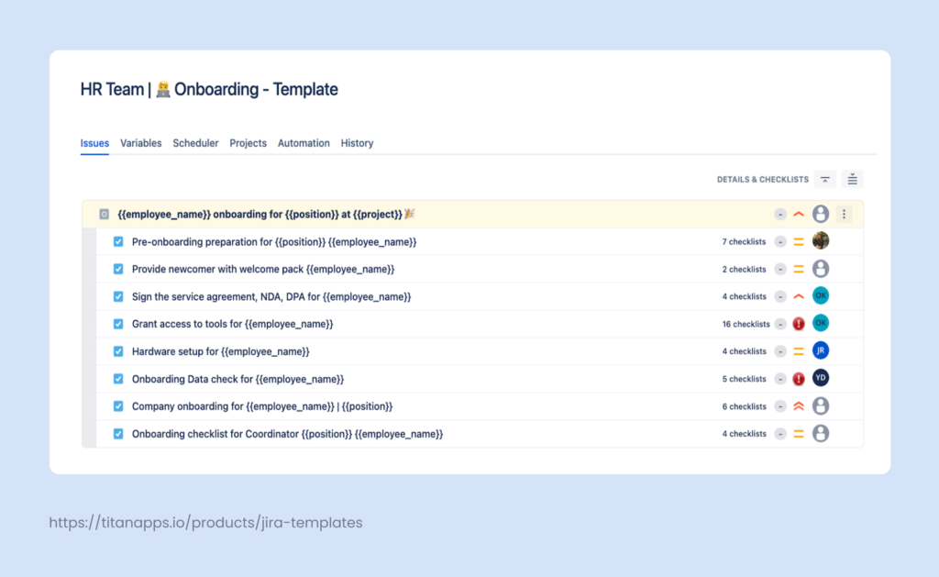Open the 7 checklists link on Pre-onboarding row

[744, 241]
